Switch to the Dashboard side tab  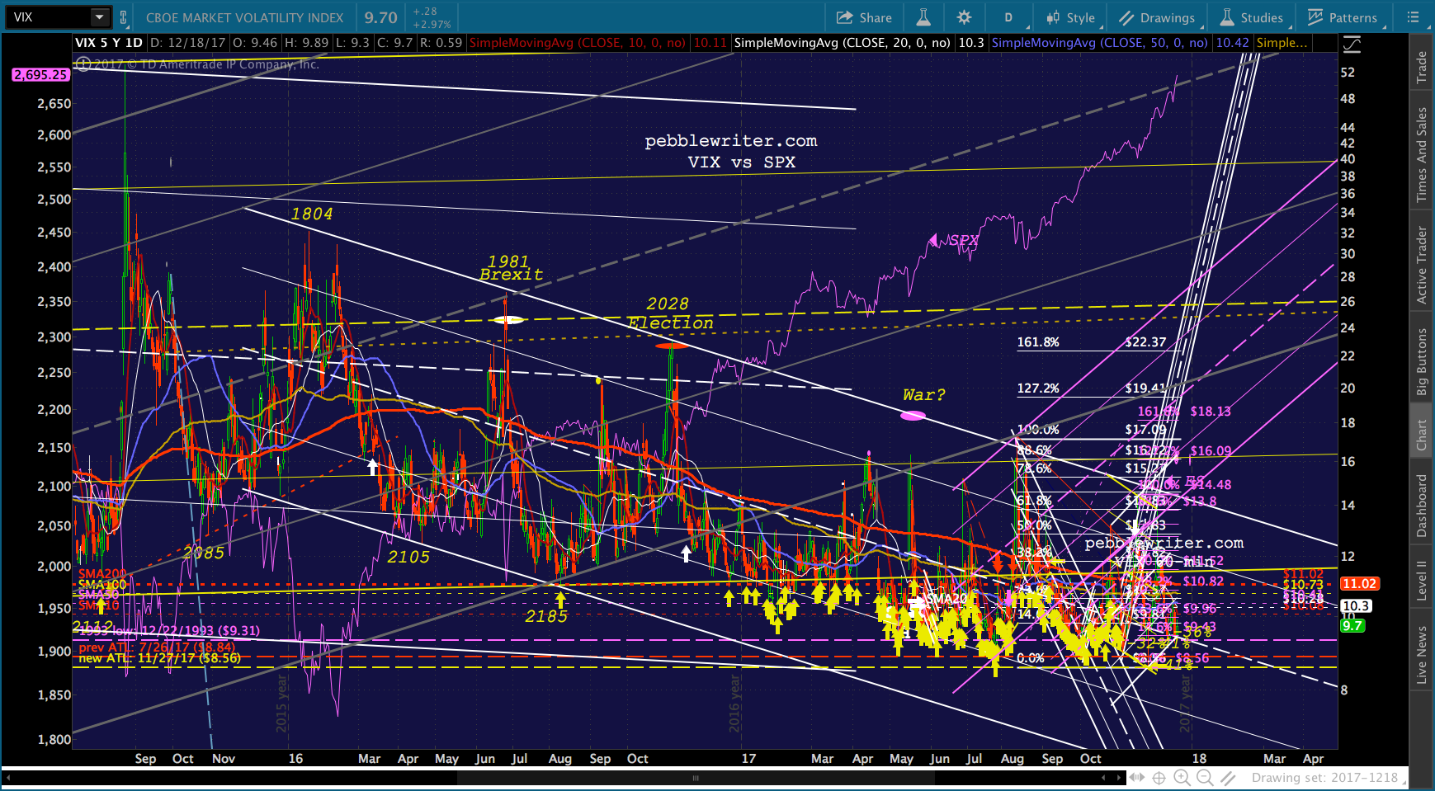pos(1422,506)
